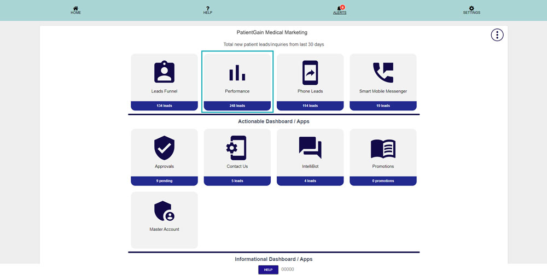Click the Alerts bell icon
Viewport: 547px width, 275px height.
pos(339,8)
